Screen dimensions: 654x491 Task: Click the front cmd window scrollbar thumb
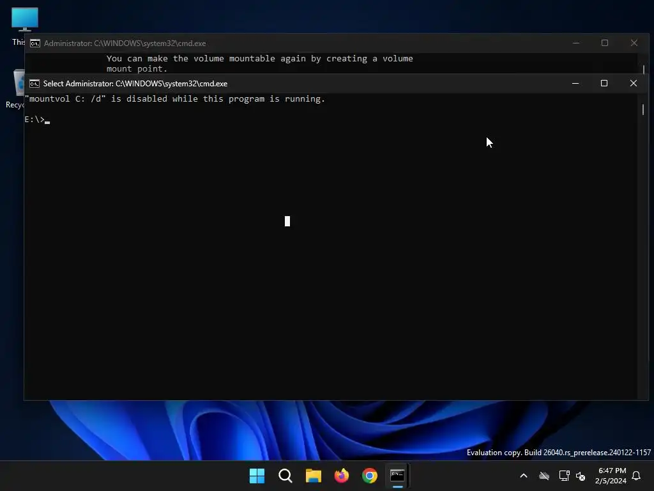tap(643, 109)
